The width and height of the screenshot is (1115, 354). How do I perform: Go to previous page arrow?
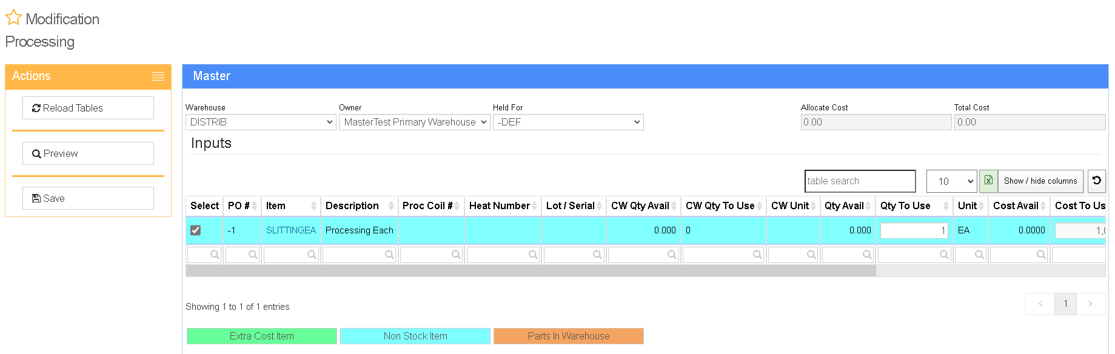pos(1040,304)
